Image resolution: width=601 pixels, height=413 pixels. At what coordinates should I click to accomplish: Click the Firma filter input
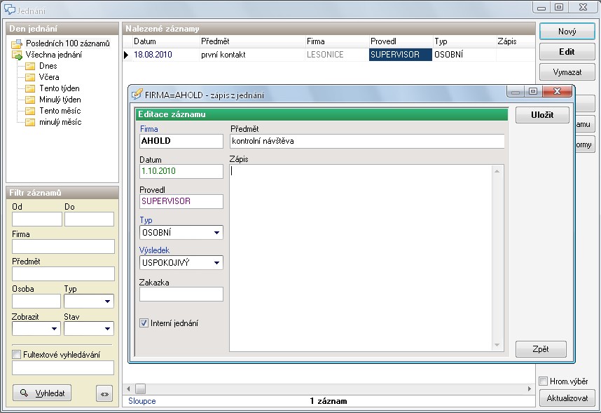point(63,246)
